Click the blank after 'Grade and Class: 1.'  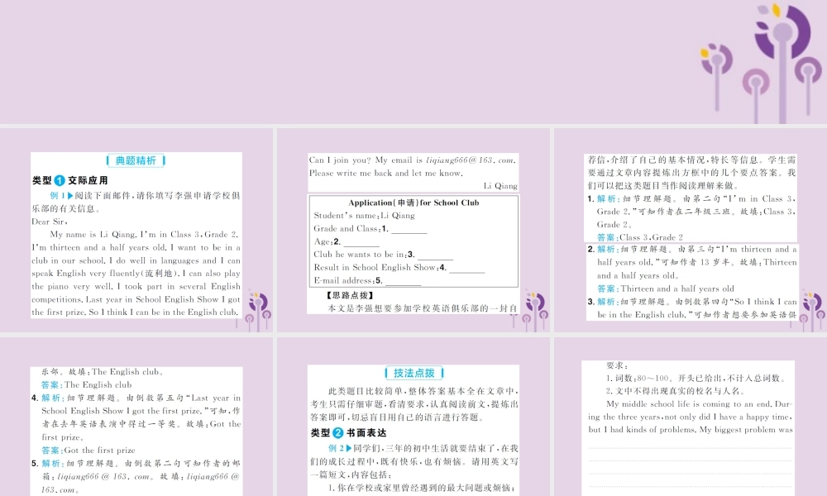pos(409,229)
